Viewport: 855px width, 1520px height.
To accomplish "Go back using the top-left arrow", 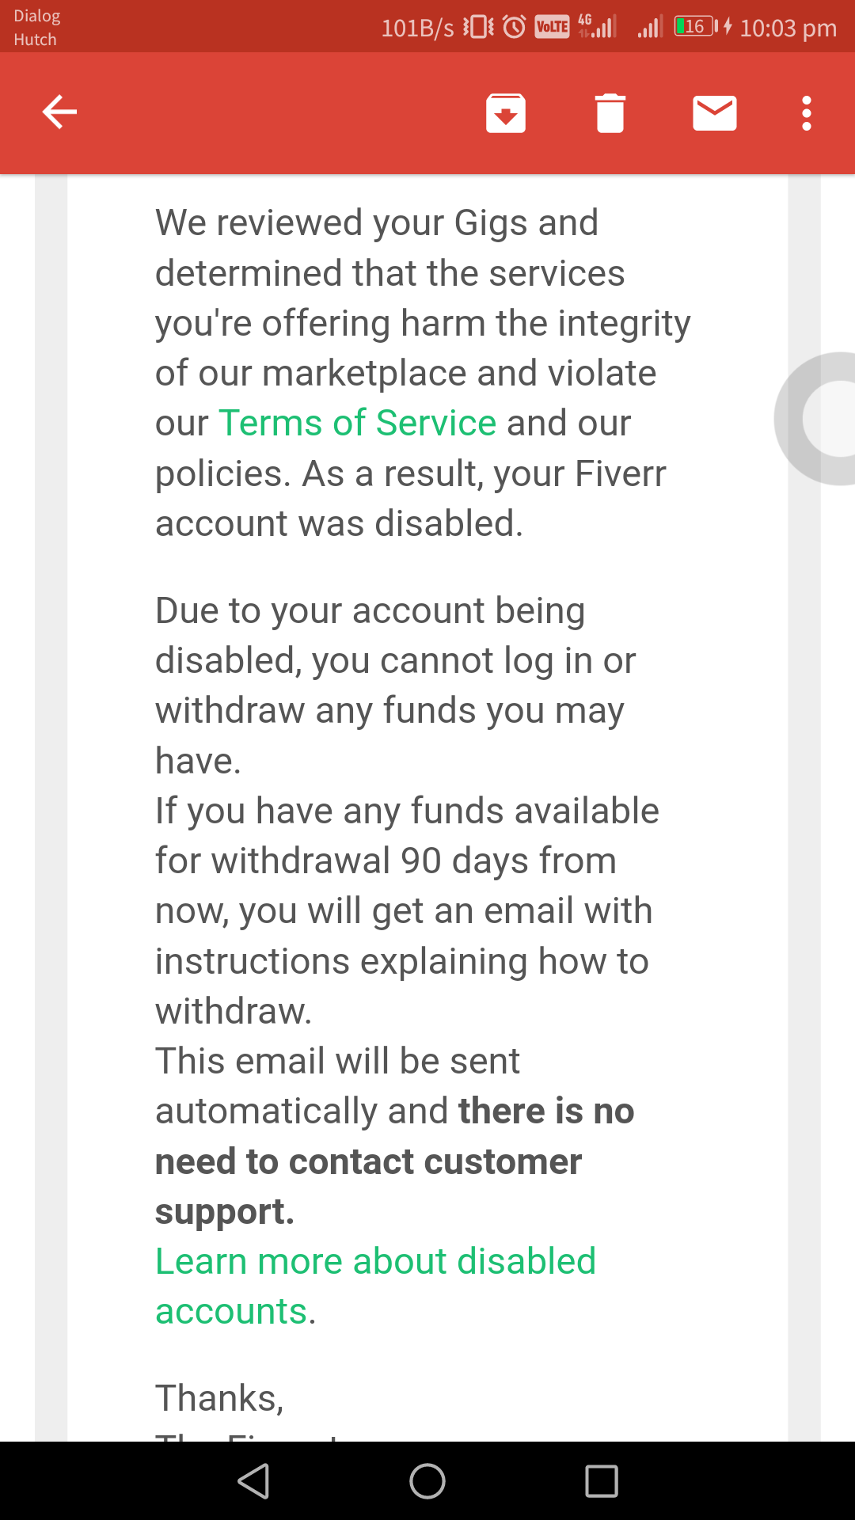I will pos(59,112).
